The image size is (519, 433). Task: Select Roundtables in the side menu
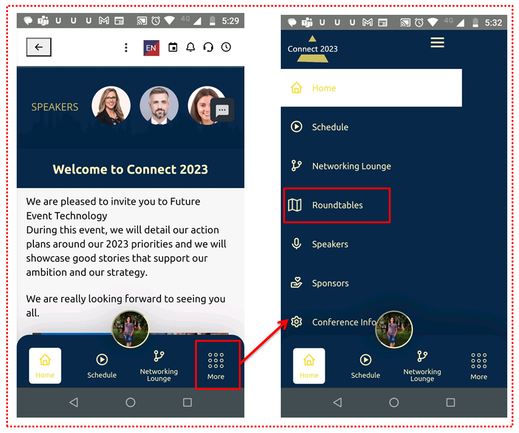pyautogui.click(x=337, y=205)
